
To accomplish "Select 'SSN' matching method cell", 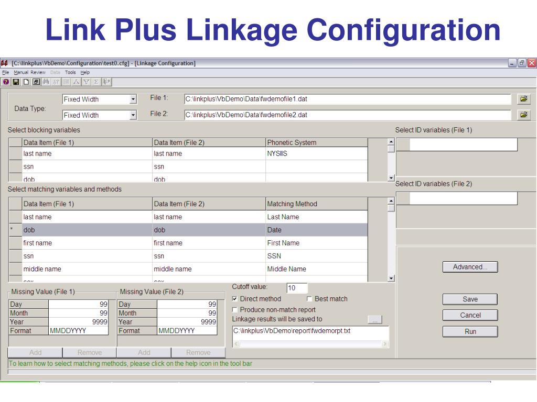I will pos(316,255).
